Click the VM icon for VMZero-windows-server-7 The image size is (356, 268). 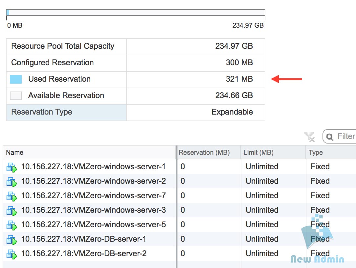pyautogui.click(x=11, y=196)
